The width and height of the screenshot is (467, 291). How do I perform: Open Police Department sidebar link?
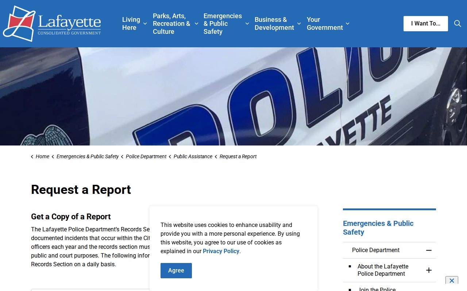click(376, 250)
